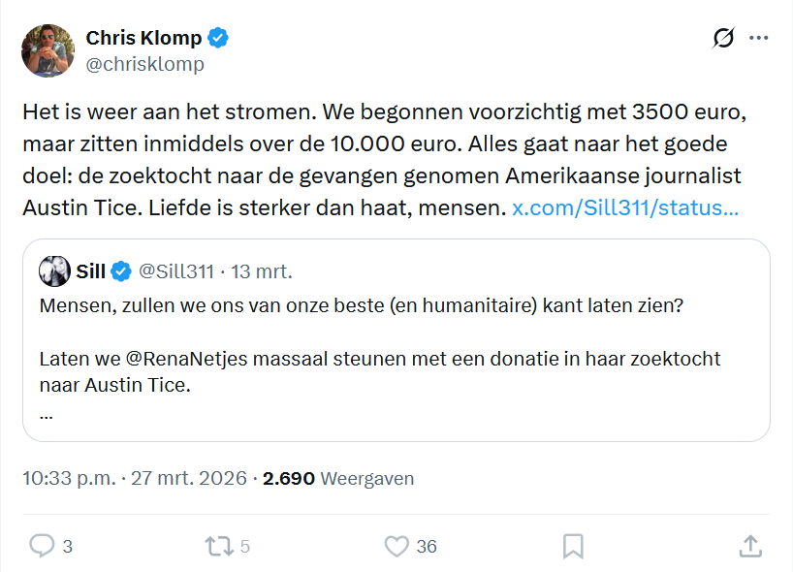
Task: Open the x.com/Sill311/status link
Action: [x=624, y=208]
